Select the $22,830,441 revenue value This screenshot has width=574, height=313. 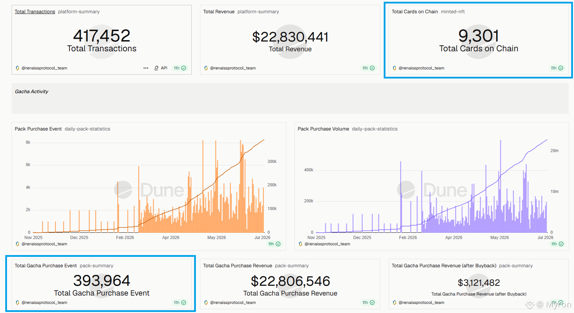click(290, 37)
